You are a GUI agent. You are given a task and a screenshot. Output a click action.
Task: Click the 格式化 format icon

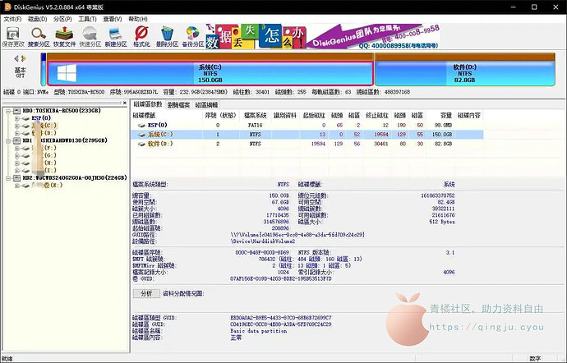coord(141,34)
